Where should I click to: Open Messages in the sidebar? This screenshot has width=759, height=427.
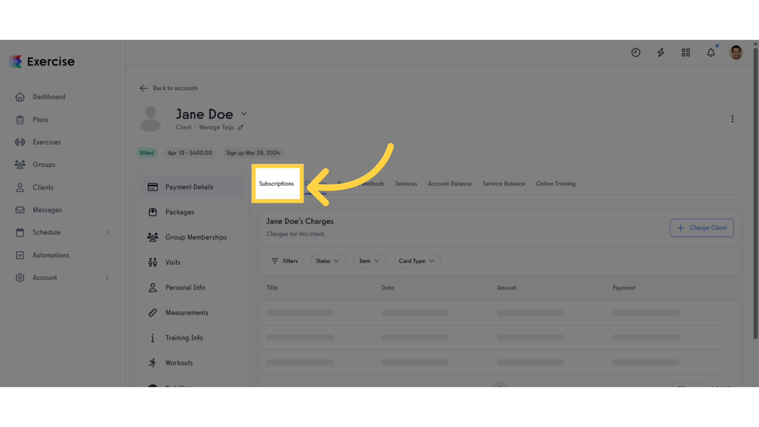pyautogui.click(x=47, y=210)
